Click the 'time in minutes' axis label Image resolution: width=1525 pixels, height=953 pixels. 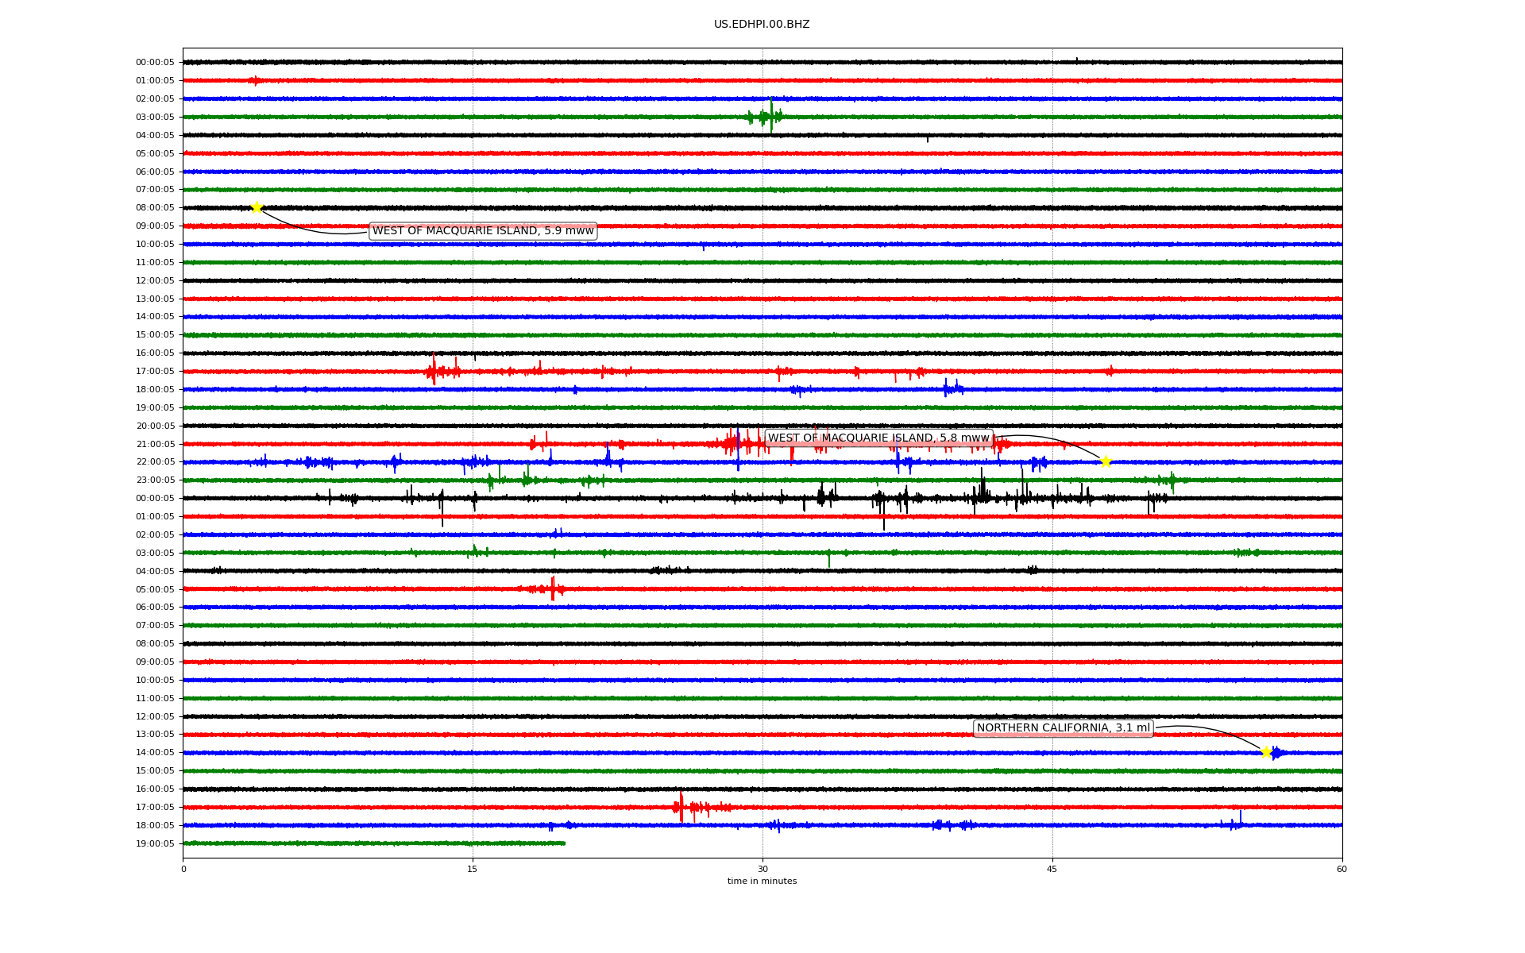pyautogui.click(x=762, y=881)
